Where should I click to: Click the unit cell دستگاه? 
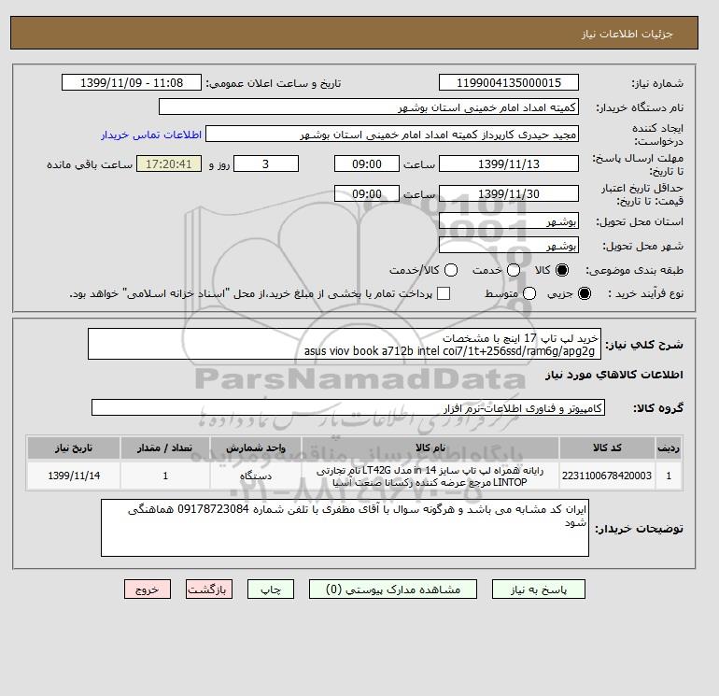(256, 476)
